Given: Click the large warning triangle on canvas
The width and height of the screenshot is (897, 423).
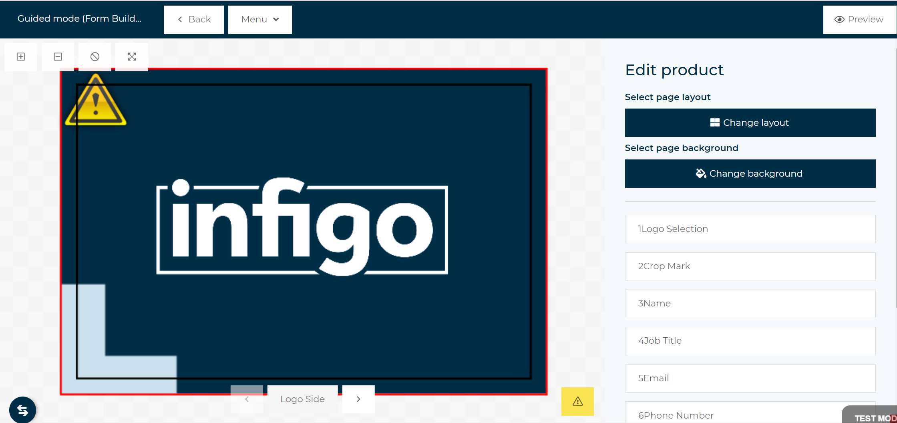Looking at the screenshot, I should tap(96, 102).
